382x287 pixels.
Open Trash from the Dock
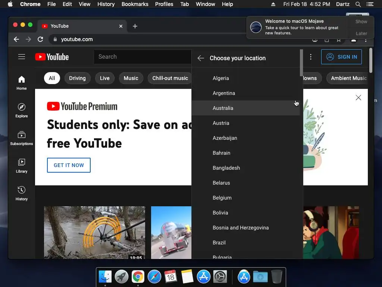[277, 277]
